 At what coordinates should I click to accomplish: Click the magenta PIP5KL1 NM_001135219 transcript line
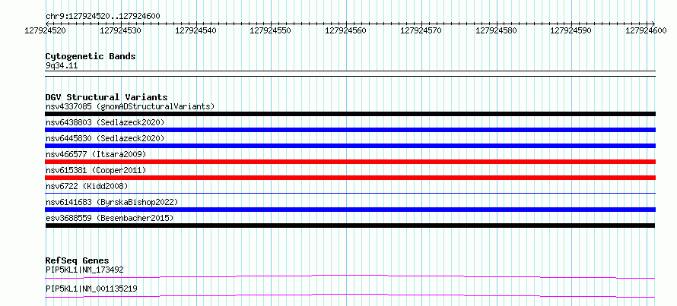(x=350, y=295)
